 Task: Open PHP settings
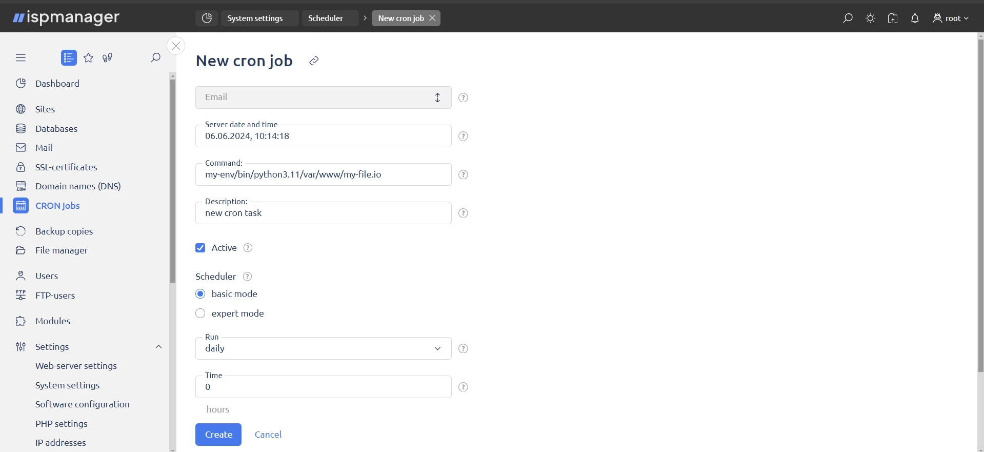pos(61,423)
